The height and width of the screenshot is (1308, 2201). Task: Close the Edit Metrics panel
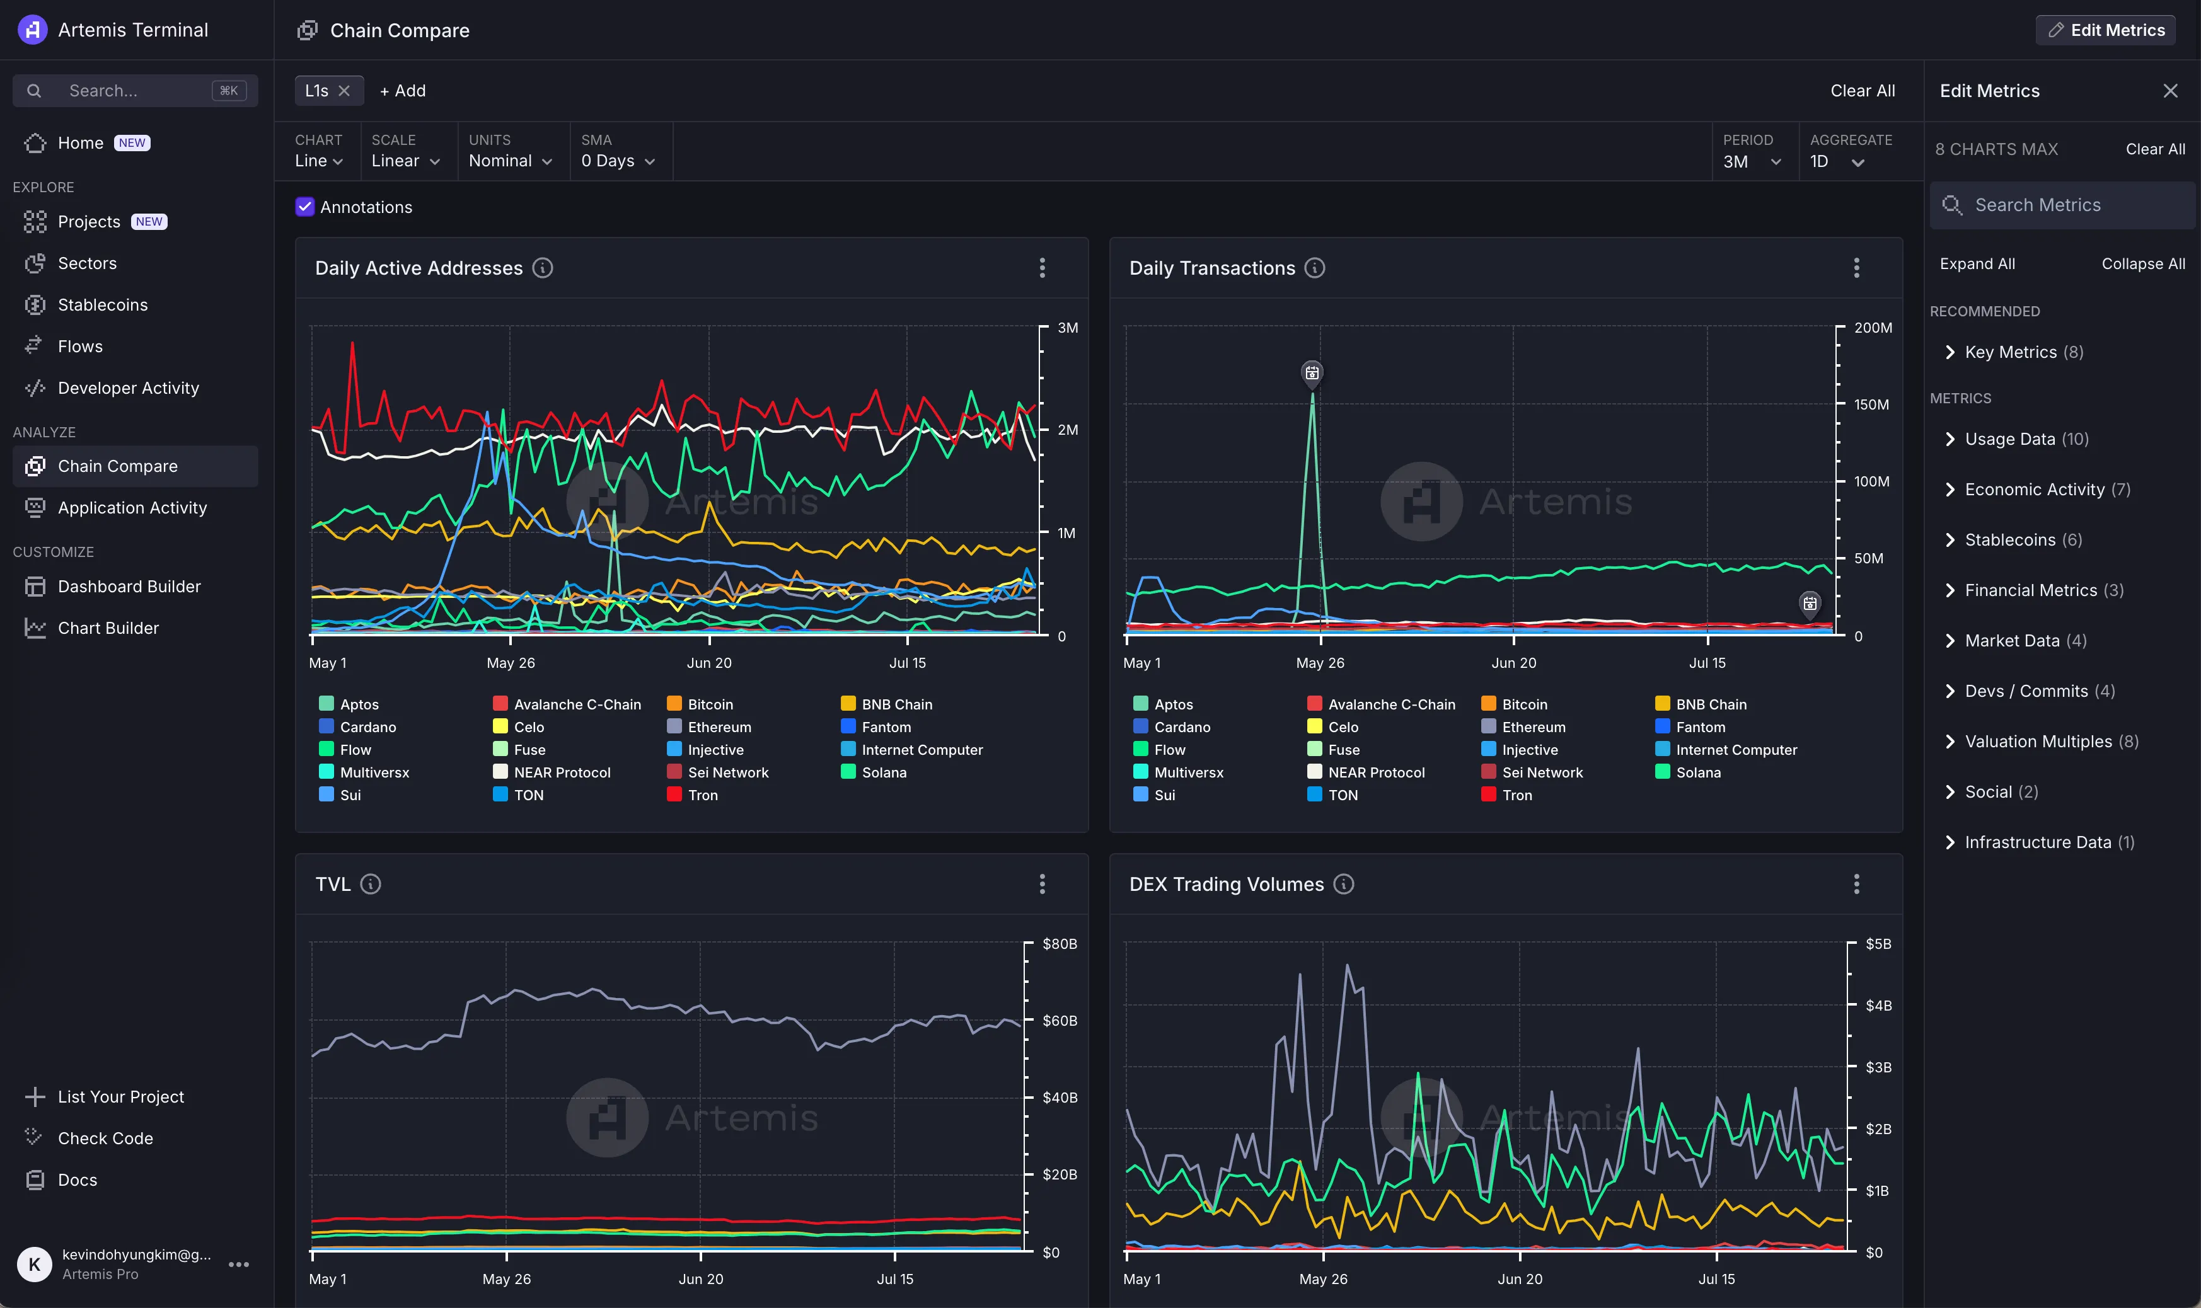pos(2171,91)
